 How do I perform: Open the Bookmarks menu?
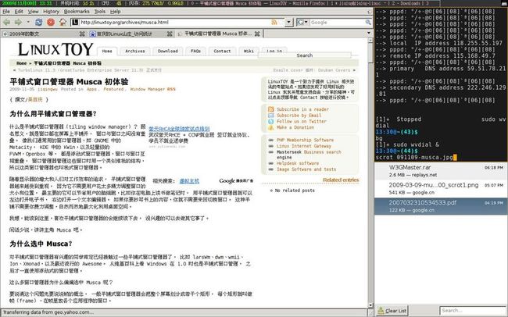(x=77, y=12)
